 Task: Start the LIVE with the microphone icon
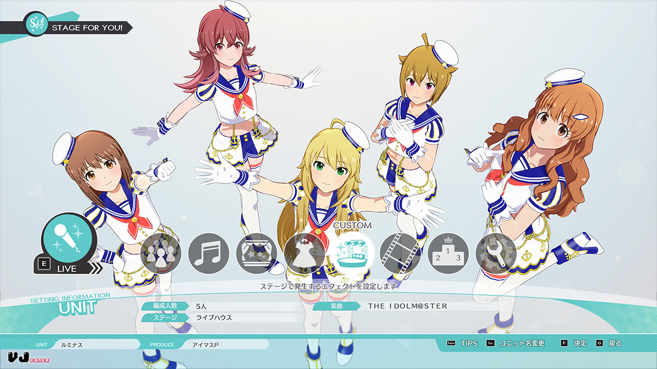[68, 239]
